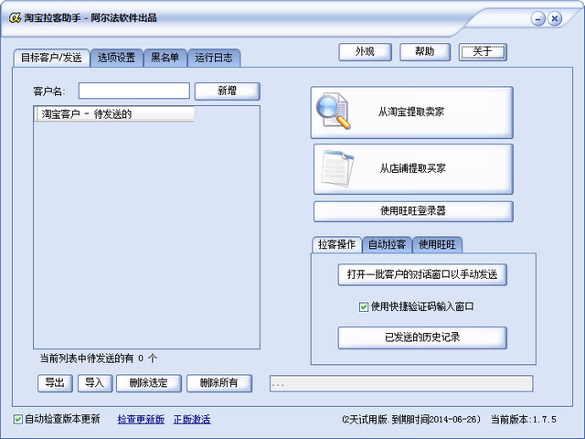Click the app logo in the title bar
The height and width of the screenshot is (439, 585).
[15, 17]
